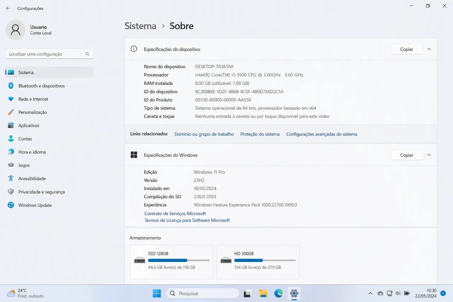
Task: Click the Instalado em date 18/05/2024
Action: point(205,188)
